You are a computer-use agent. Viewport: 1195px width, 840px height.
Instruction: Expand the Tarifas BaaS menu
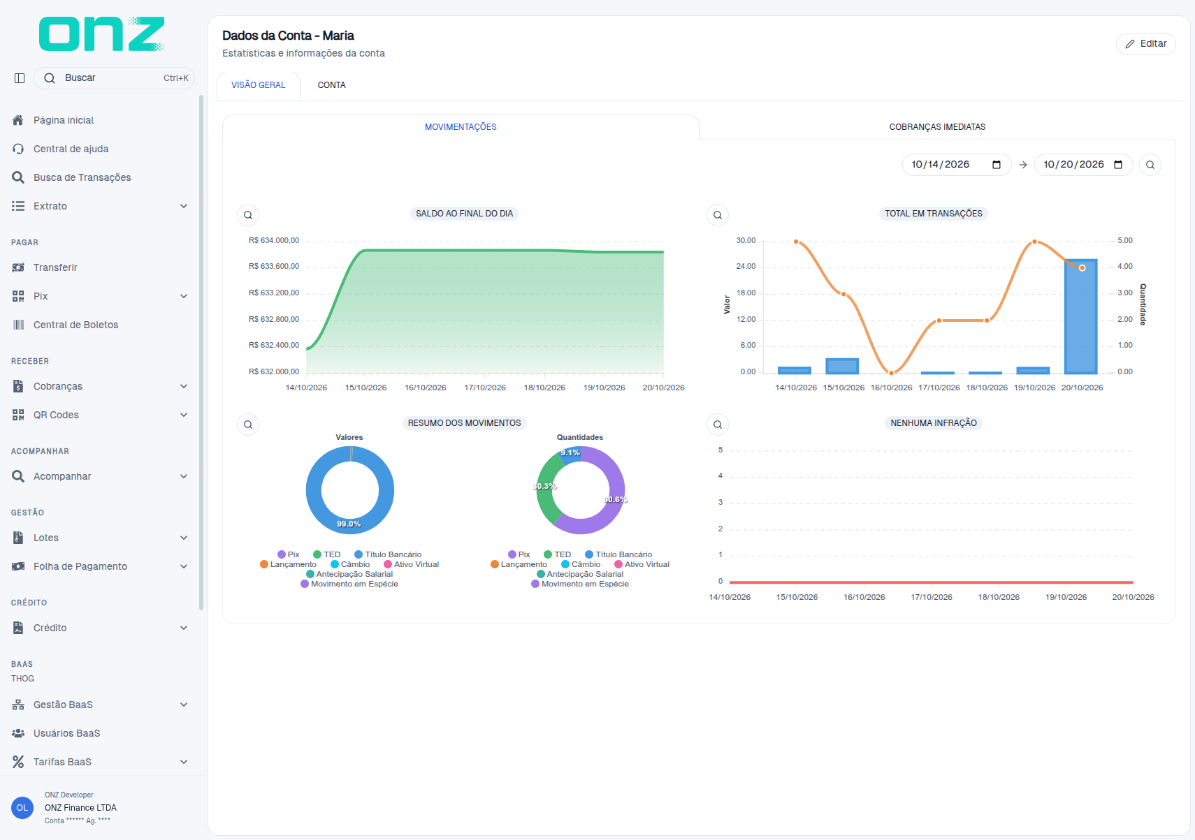pyautogui.click(x=184, y=762)
